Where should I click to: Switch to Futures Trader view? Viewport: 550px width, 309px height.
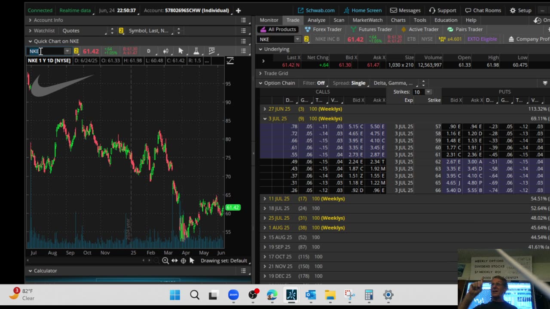point(371,29)
